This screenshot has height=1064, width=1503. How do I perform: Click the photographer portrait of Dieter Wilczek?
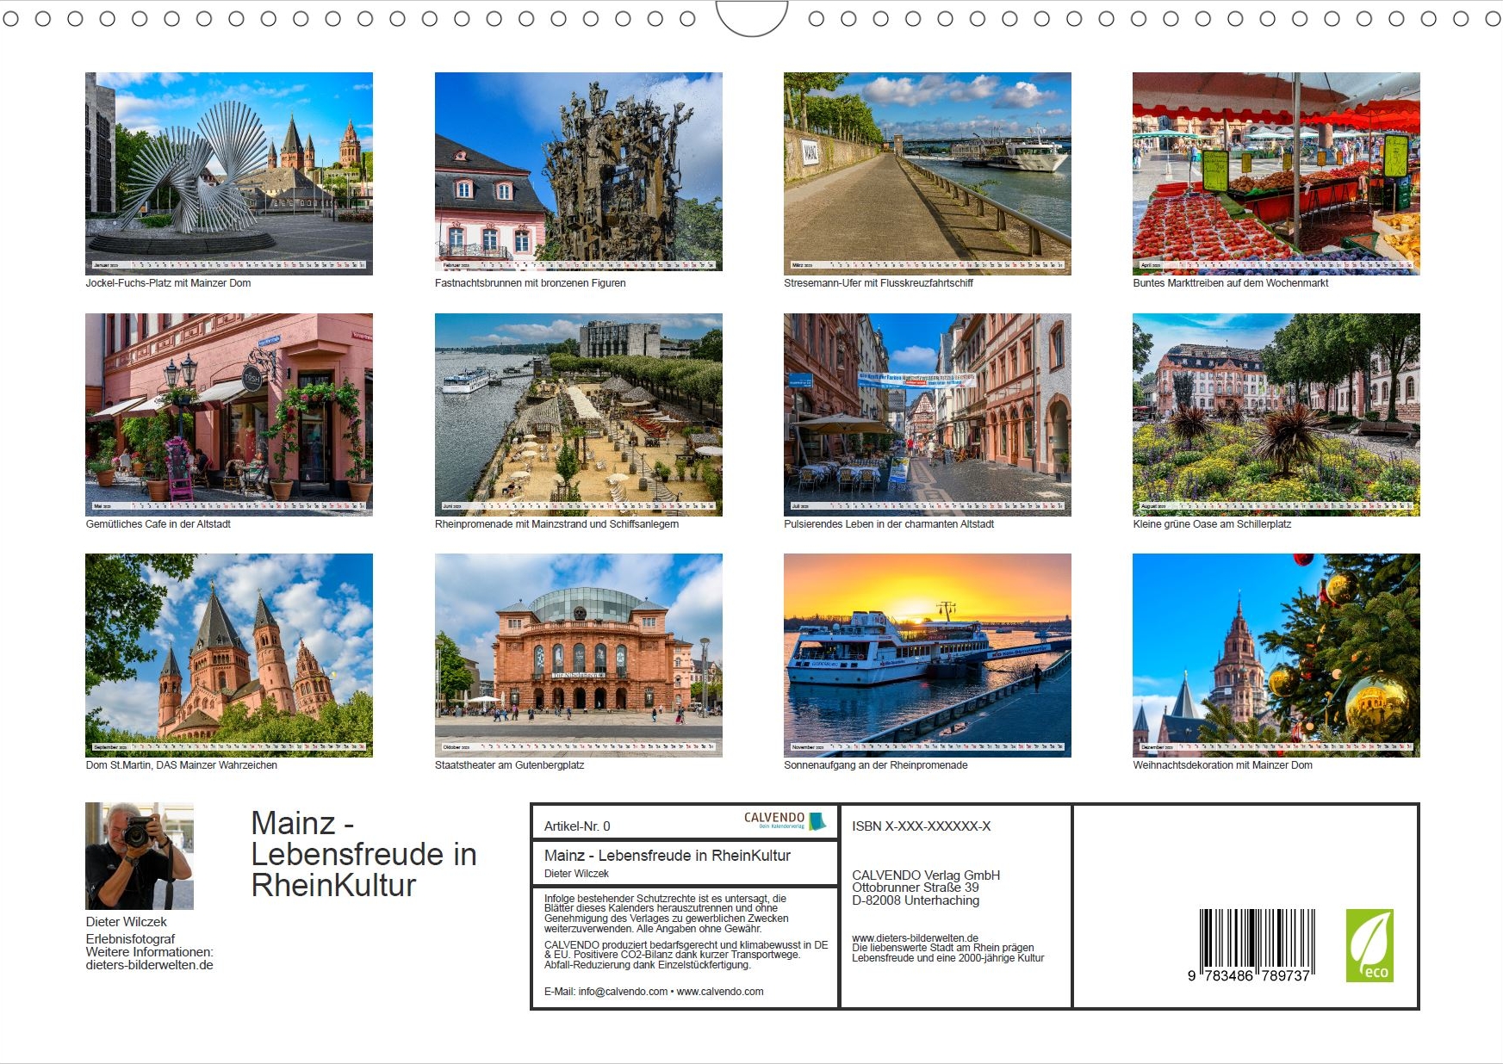point(140,856)
